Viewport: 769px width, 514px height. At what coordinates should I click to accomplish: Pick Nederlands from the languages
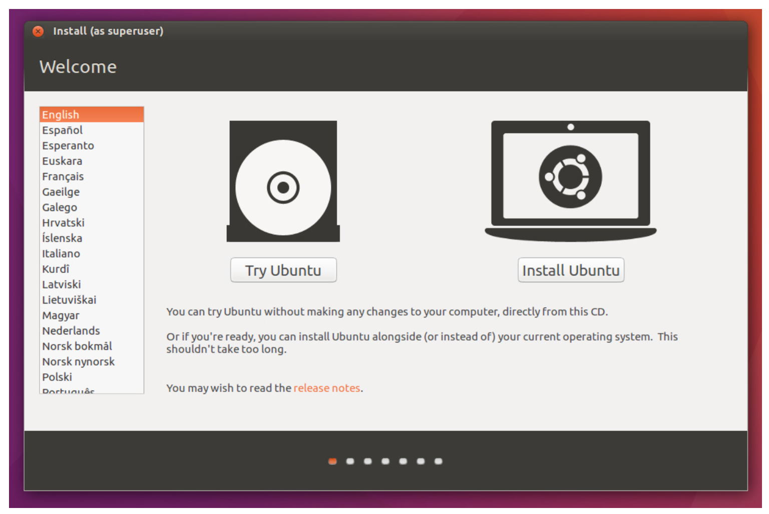click(x=92, y=330)
